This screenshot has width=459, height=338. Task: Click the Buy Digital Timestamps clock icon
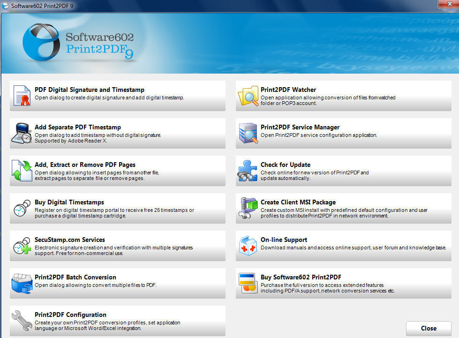tap(22, 208)
